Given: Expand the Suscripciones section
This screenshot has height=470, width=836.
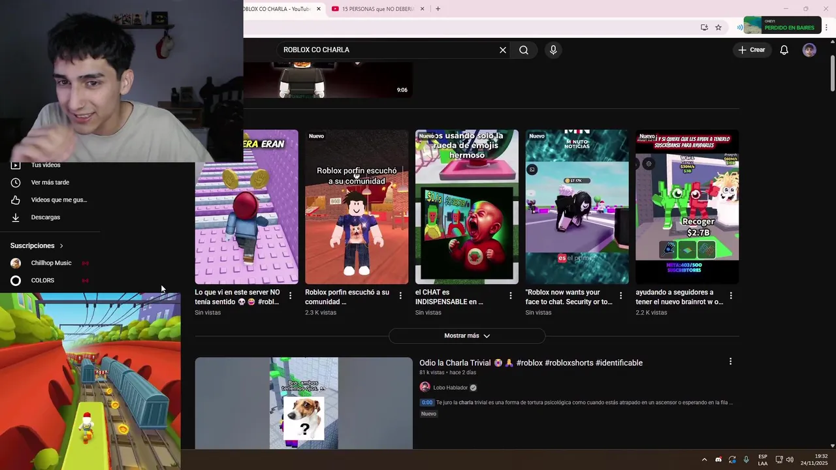Looking at the screenshot, I should pyautogui.click(x=37, y=245).
